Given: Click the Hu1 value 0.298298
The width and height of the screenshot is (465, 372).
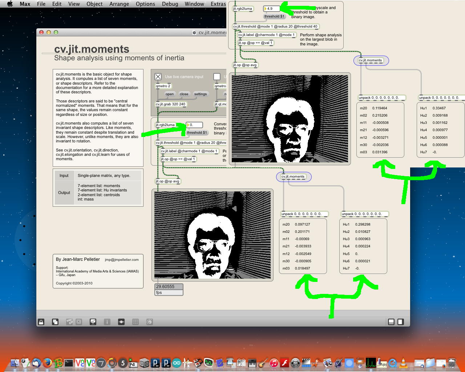Looking at the screenshot, I should (363, 225).
